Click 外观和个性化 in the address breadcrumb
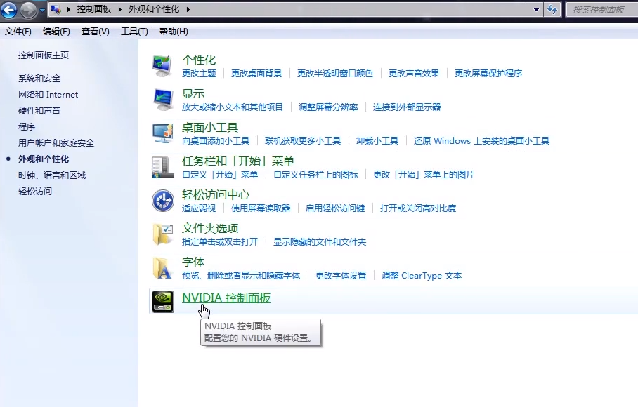The image size is (638, 407). click(154, 9)
